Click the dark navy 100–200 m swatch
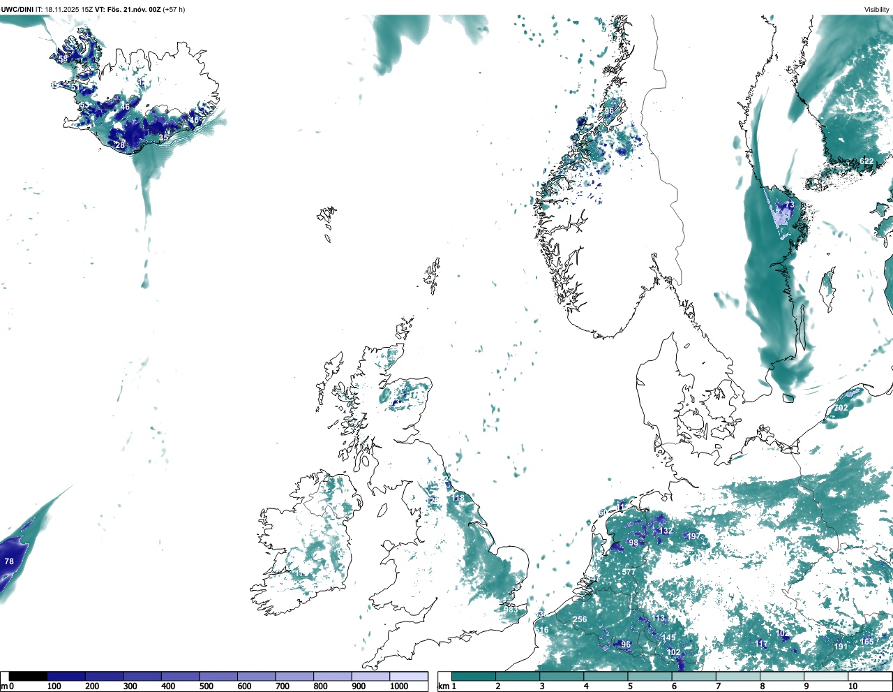 pyautogui.click(x=66, y=676)
